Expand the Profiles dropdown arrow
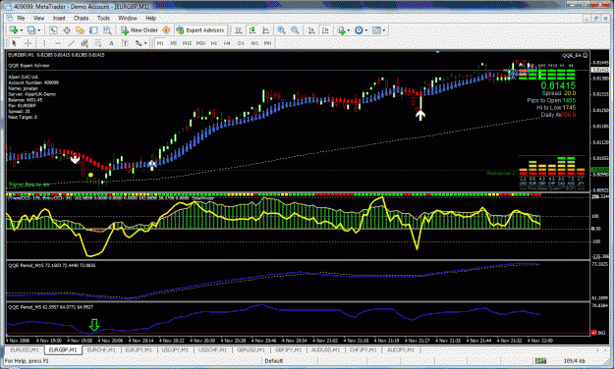The image size is (614, 369). point(38,30)
